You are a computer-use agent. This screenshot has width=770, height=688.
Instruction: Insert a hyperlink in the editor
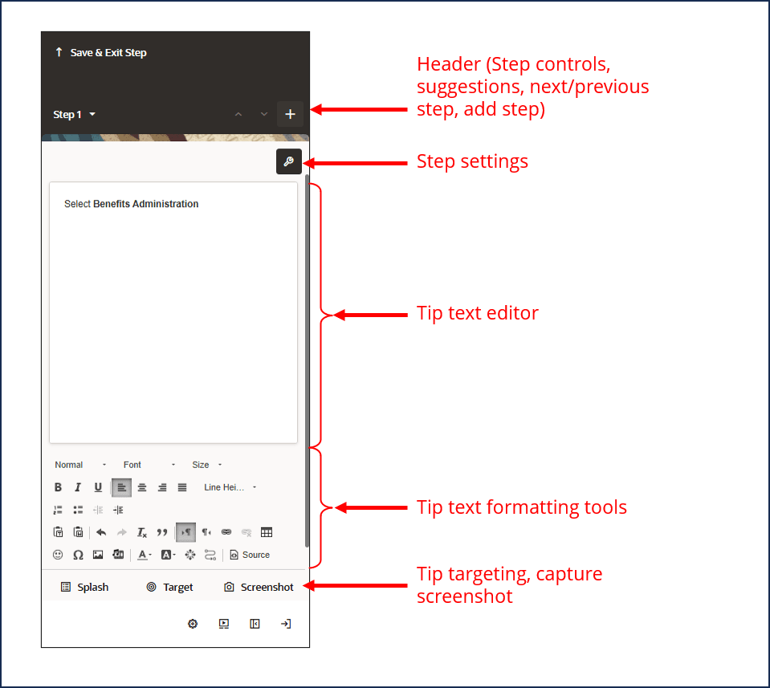(x=226, y=531)
